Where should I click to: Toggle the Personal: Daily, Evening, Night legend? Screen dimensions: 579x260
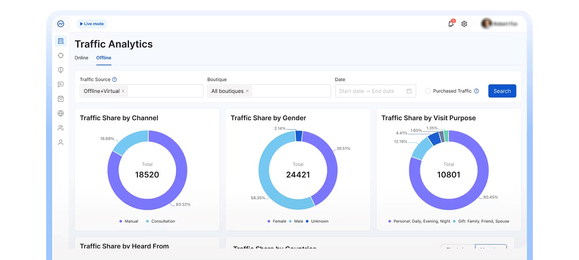click(419, 221)
